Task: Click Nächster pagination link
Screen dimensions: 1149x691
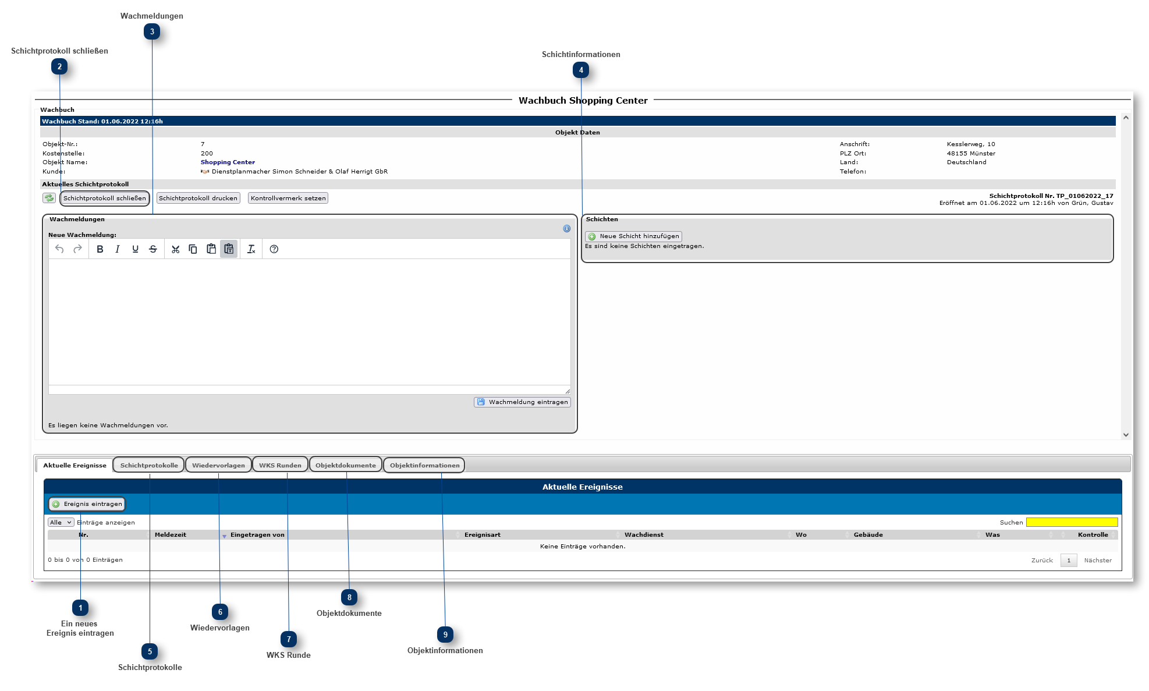Action: tap(1098, 561)
